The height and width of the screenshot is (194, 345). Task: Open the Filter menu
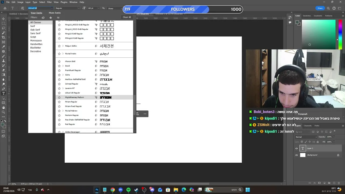click(49, 2)
